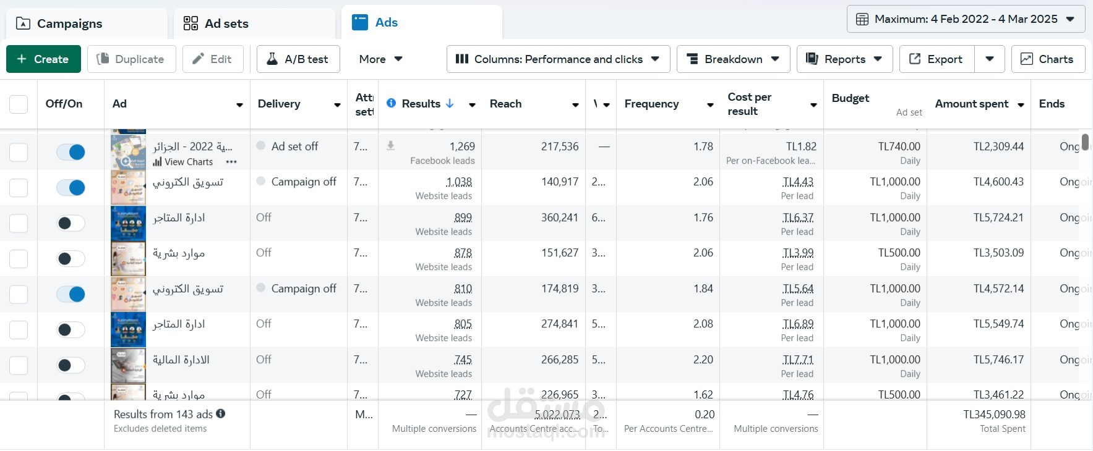Viewport: 1093px width, 451px height.
Task: Turn off the first ad's toggle
Action: (71, 152)
